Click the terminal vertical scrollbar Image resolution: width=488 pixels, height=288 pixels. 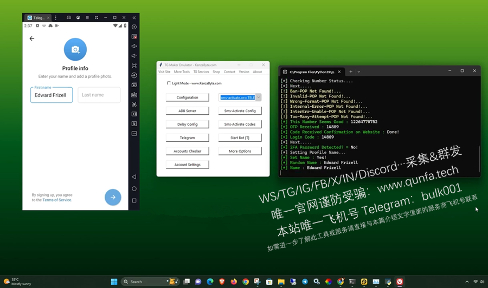tap(479, 158)
